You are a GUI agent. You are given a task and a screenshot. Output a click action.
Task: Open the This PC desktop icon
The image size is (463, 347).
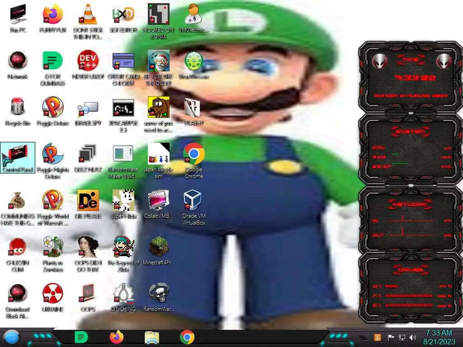tap(18, 18)
